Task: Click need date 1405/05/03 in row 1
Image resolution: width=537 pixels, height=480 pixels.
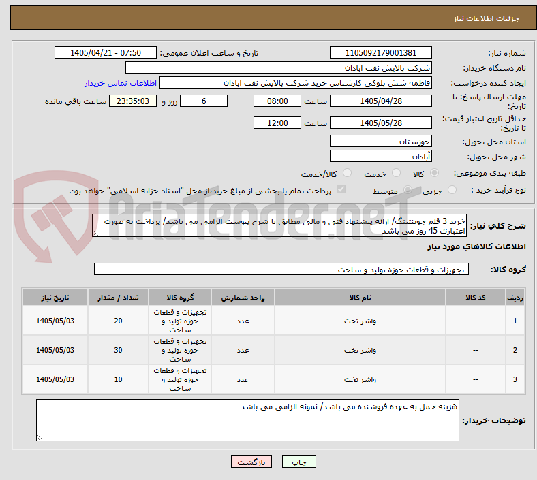Action: pyautogui.click(x=55, y=321)
